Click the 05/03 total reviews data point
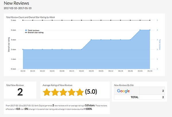This screenshot has width=172, height=117. pos(140,30)
